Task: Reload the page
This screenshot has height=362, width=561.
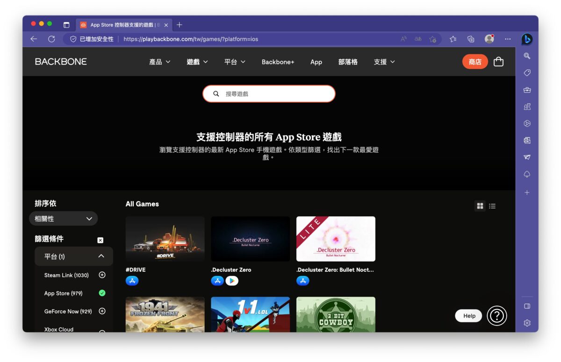Action: coord(51,39)
